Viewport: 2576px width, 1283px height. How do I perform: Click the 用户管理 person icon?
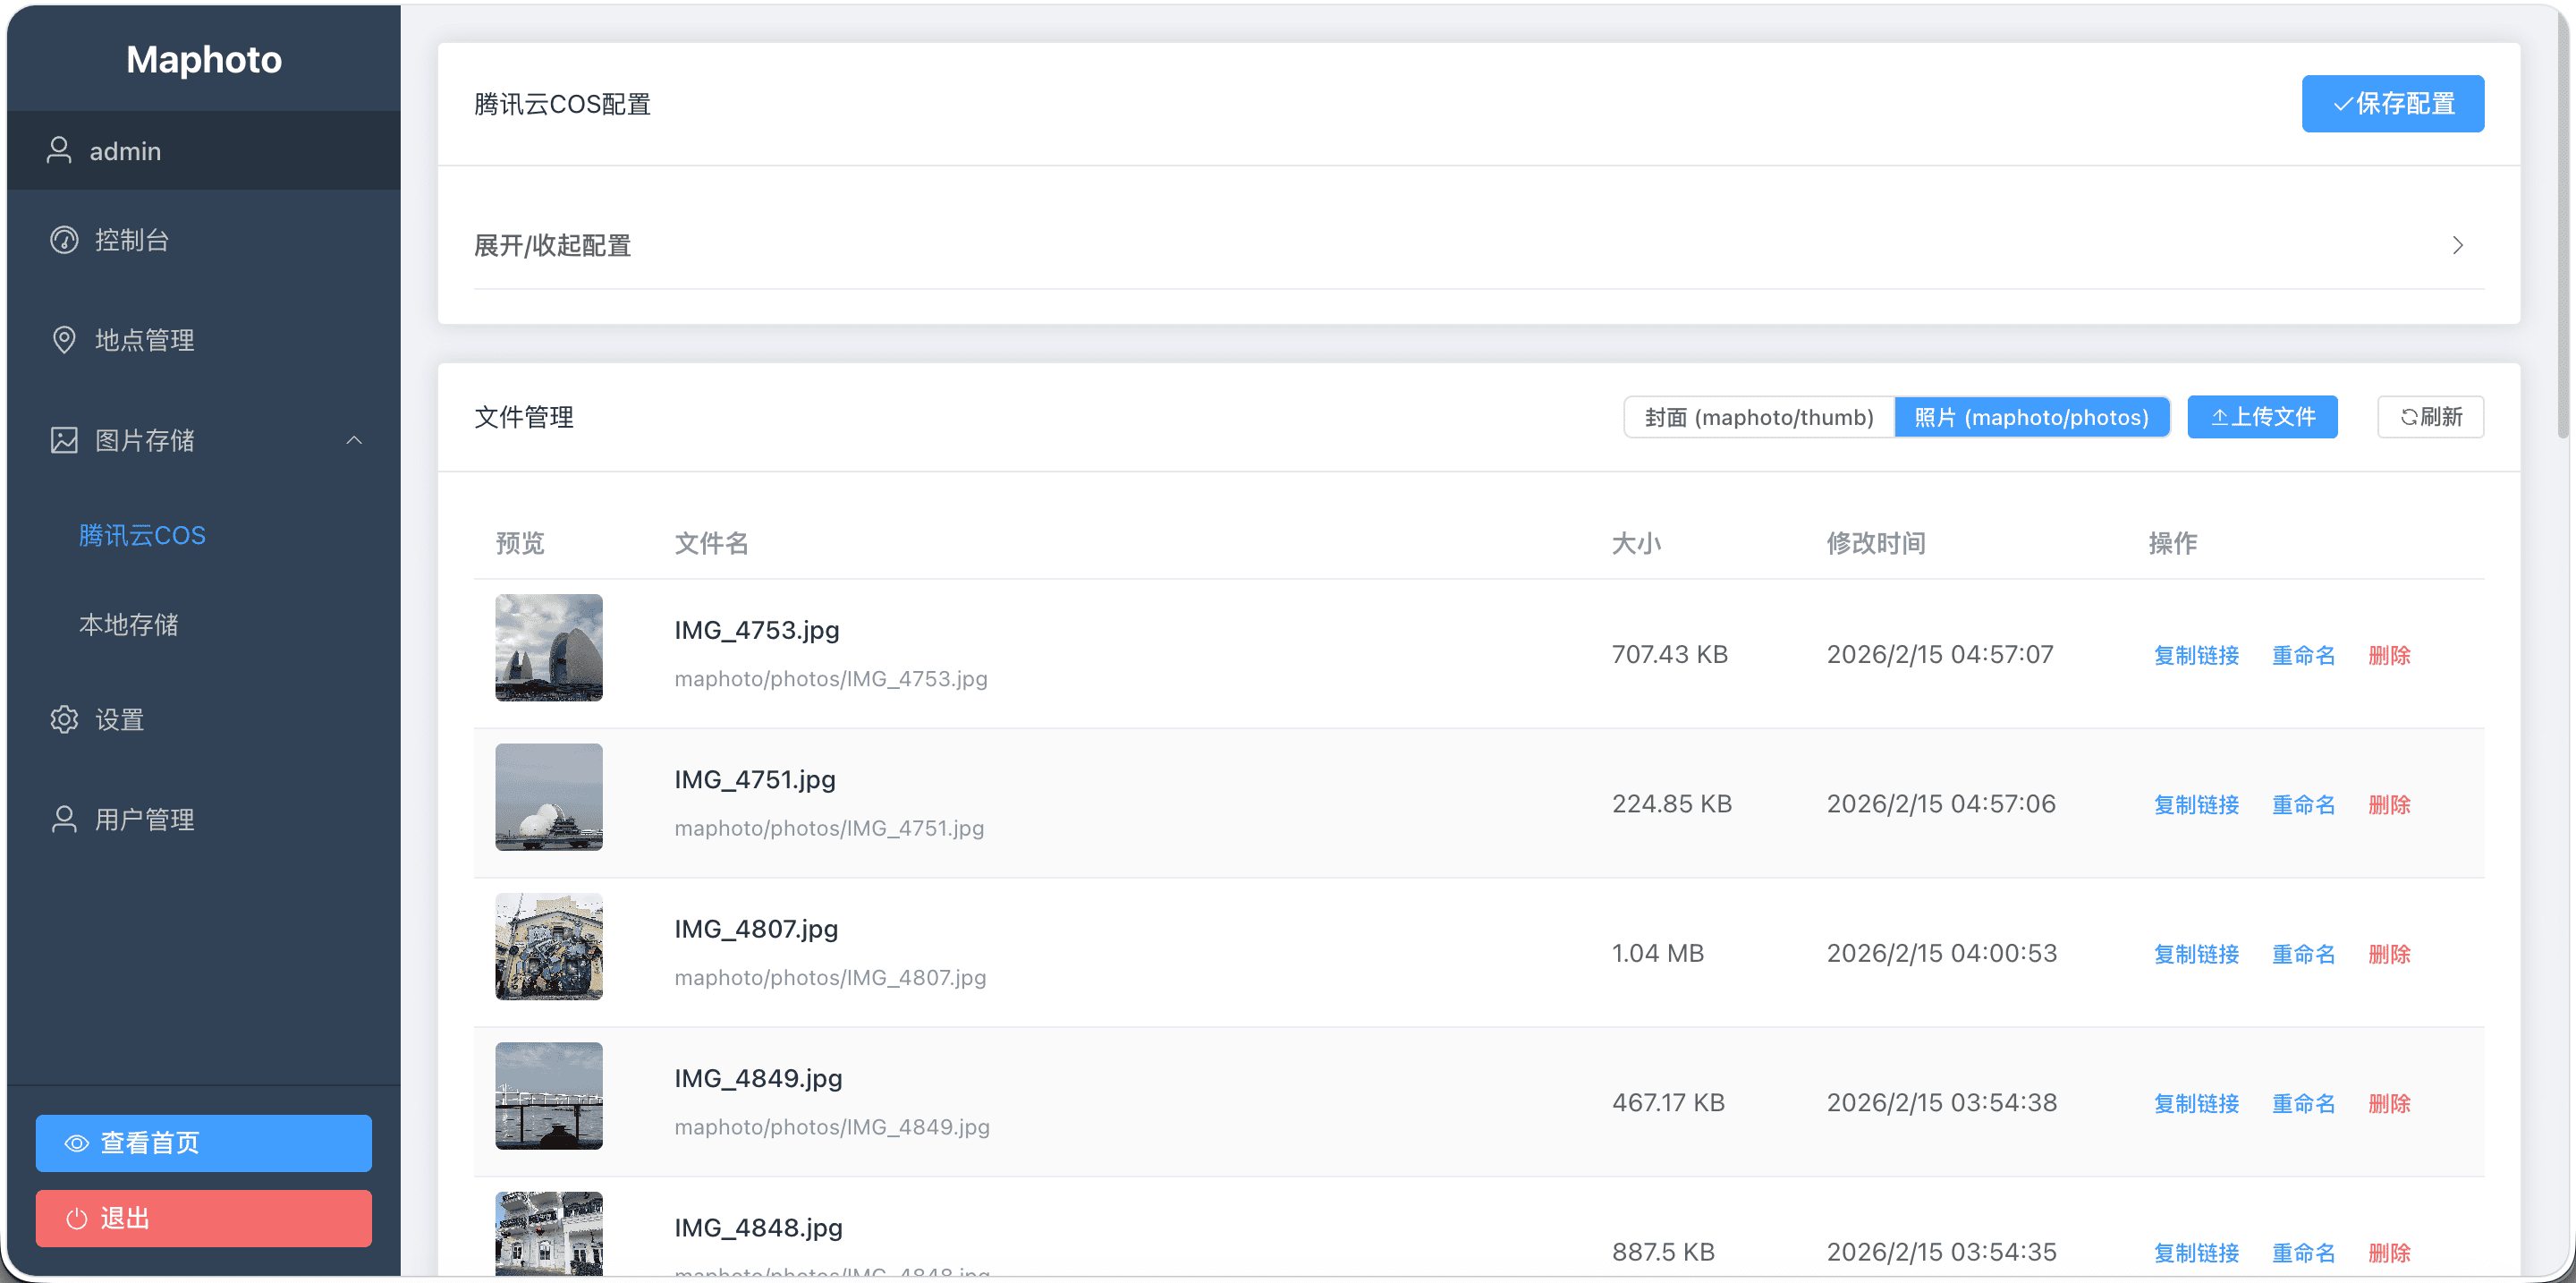click(x=64, y=819)
